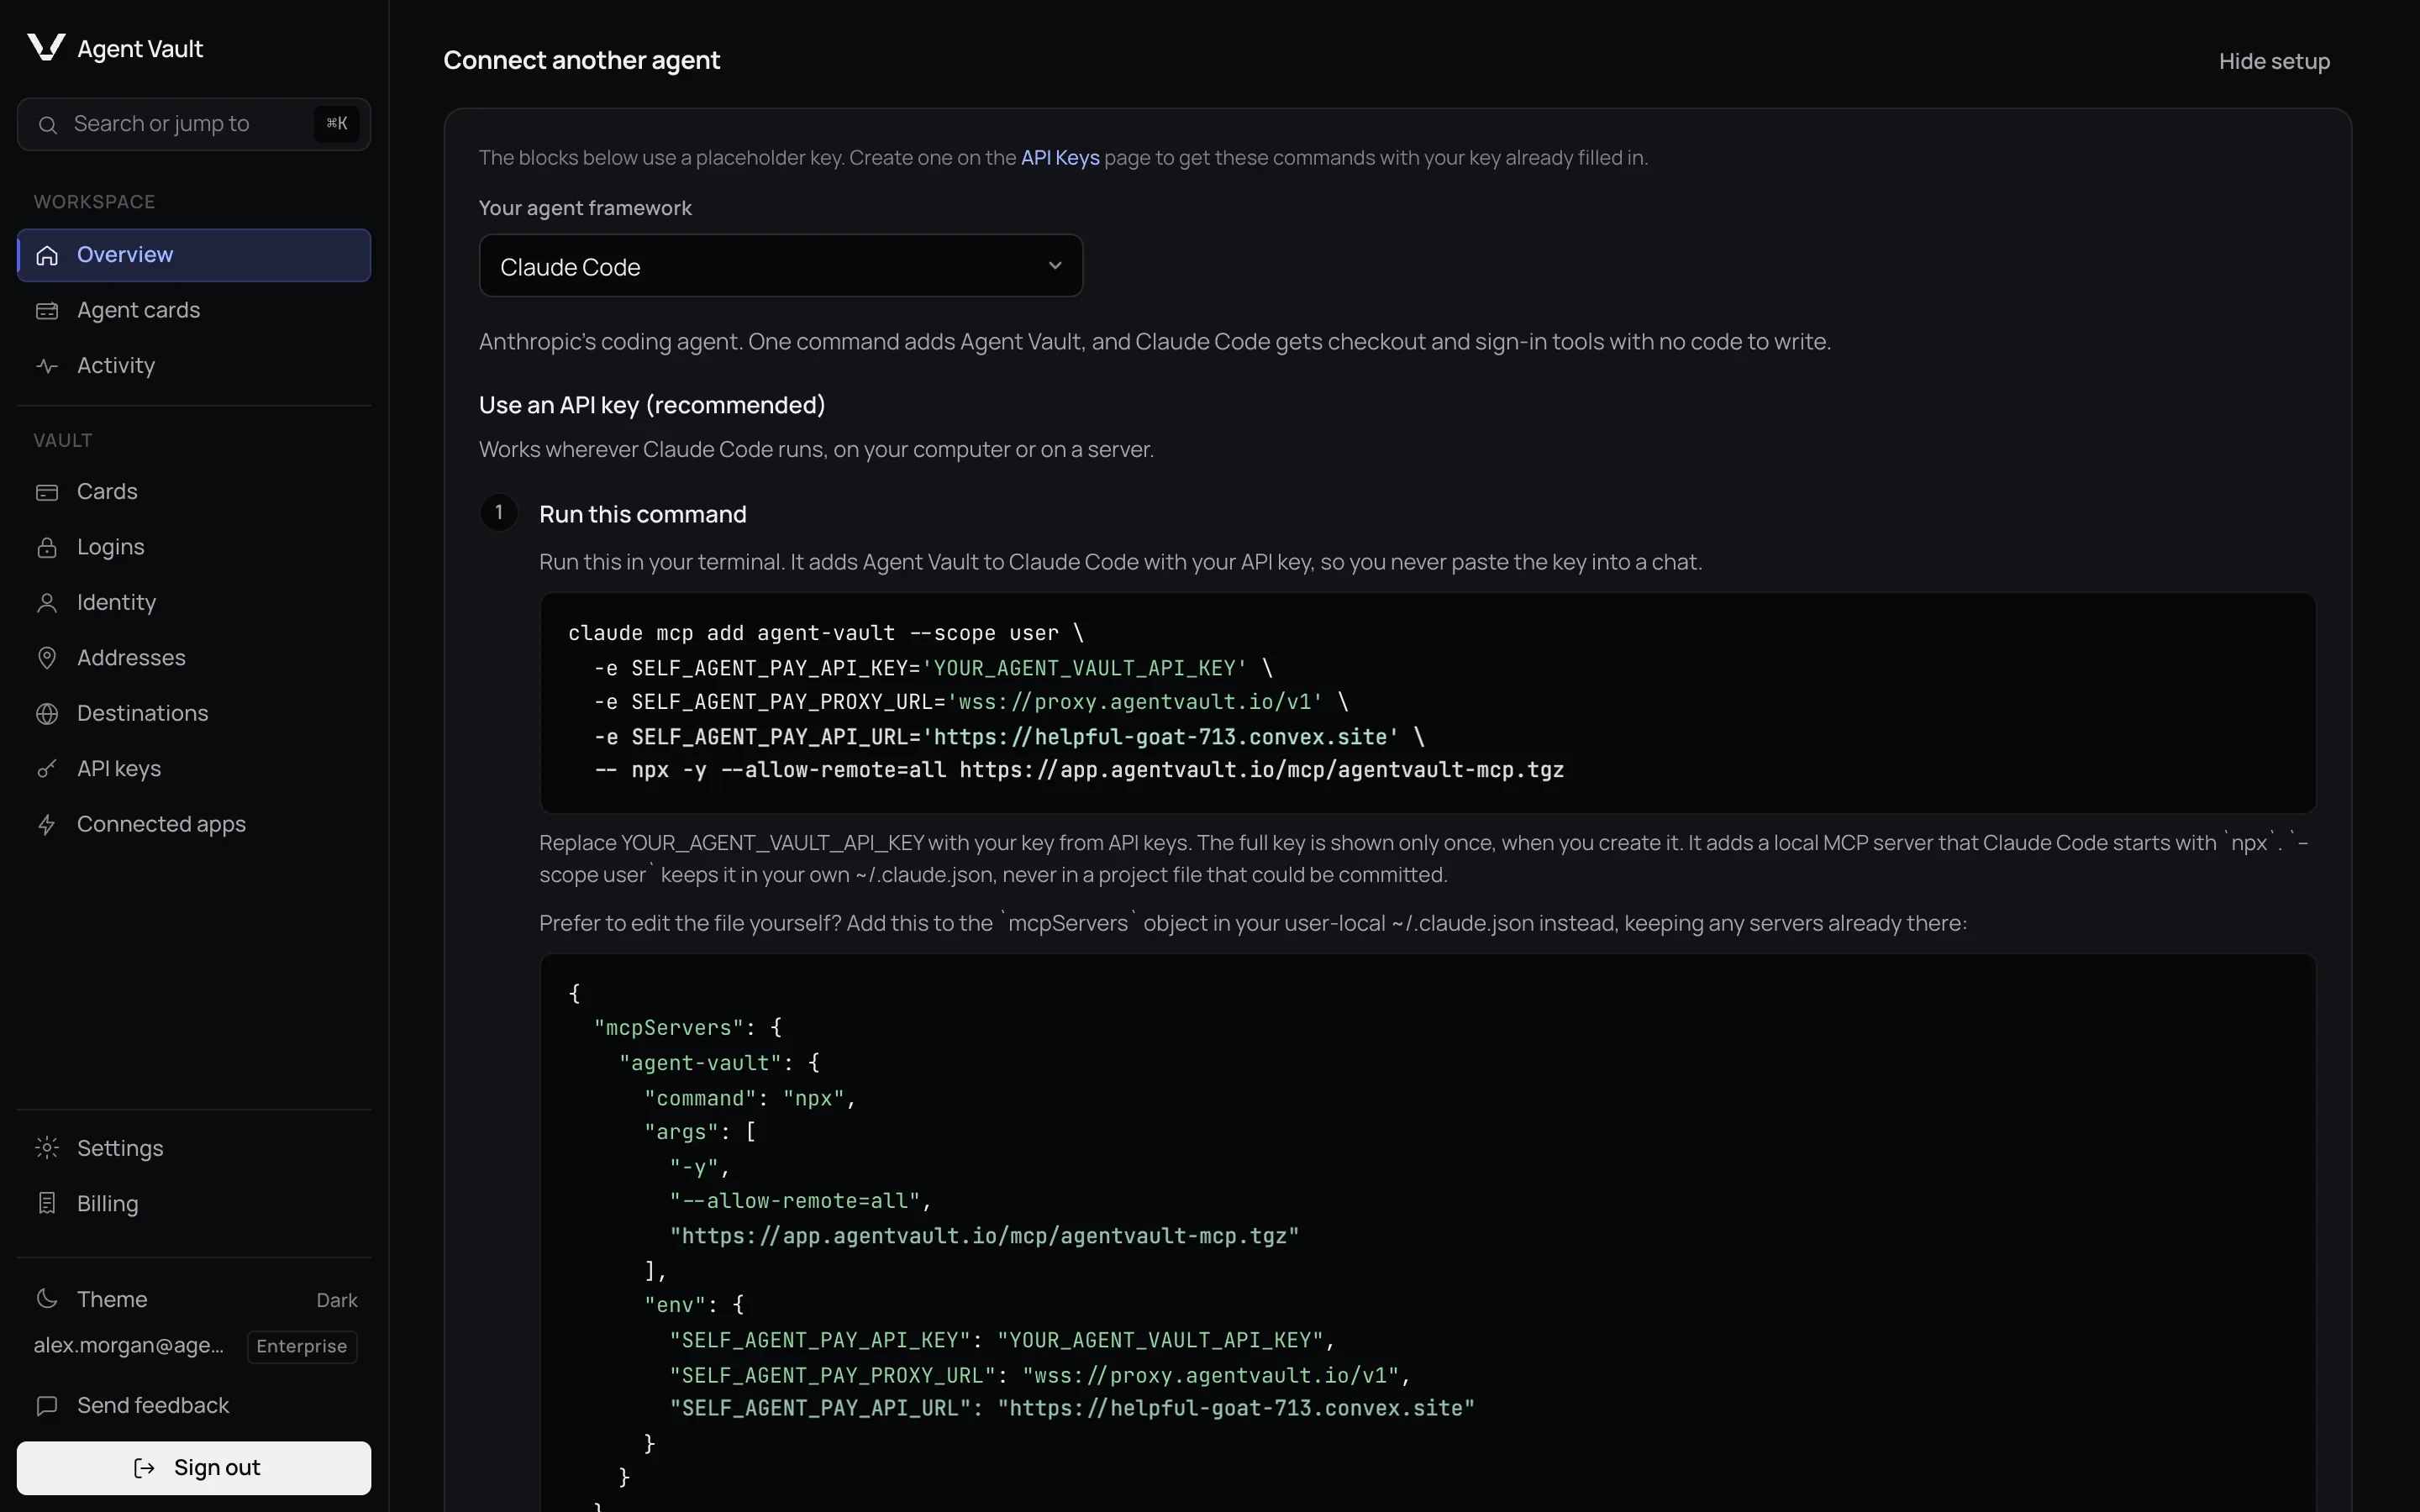Open the Overview menu item
Image resolution: width=2420 pixels, height=1512 pixels.
coord(194,255)
